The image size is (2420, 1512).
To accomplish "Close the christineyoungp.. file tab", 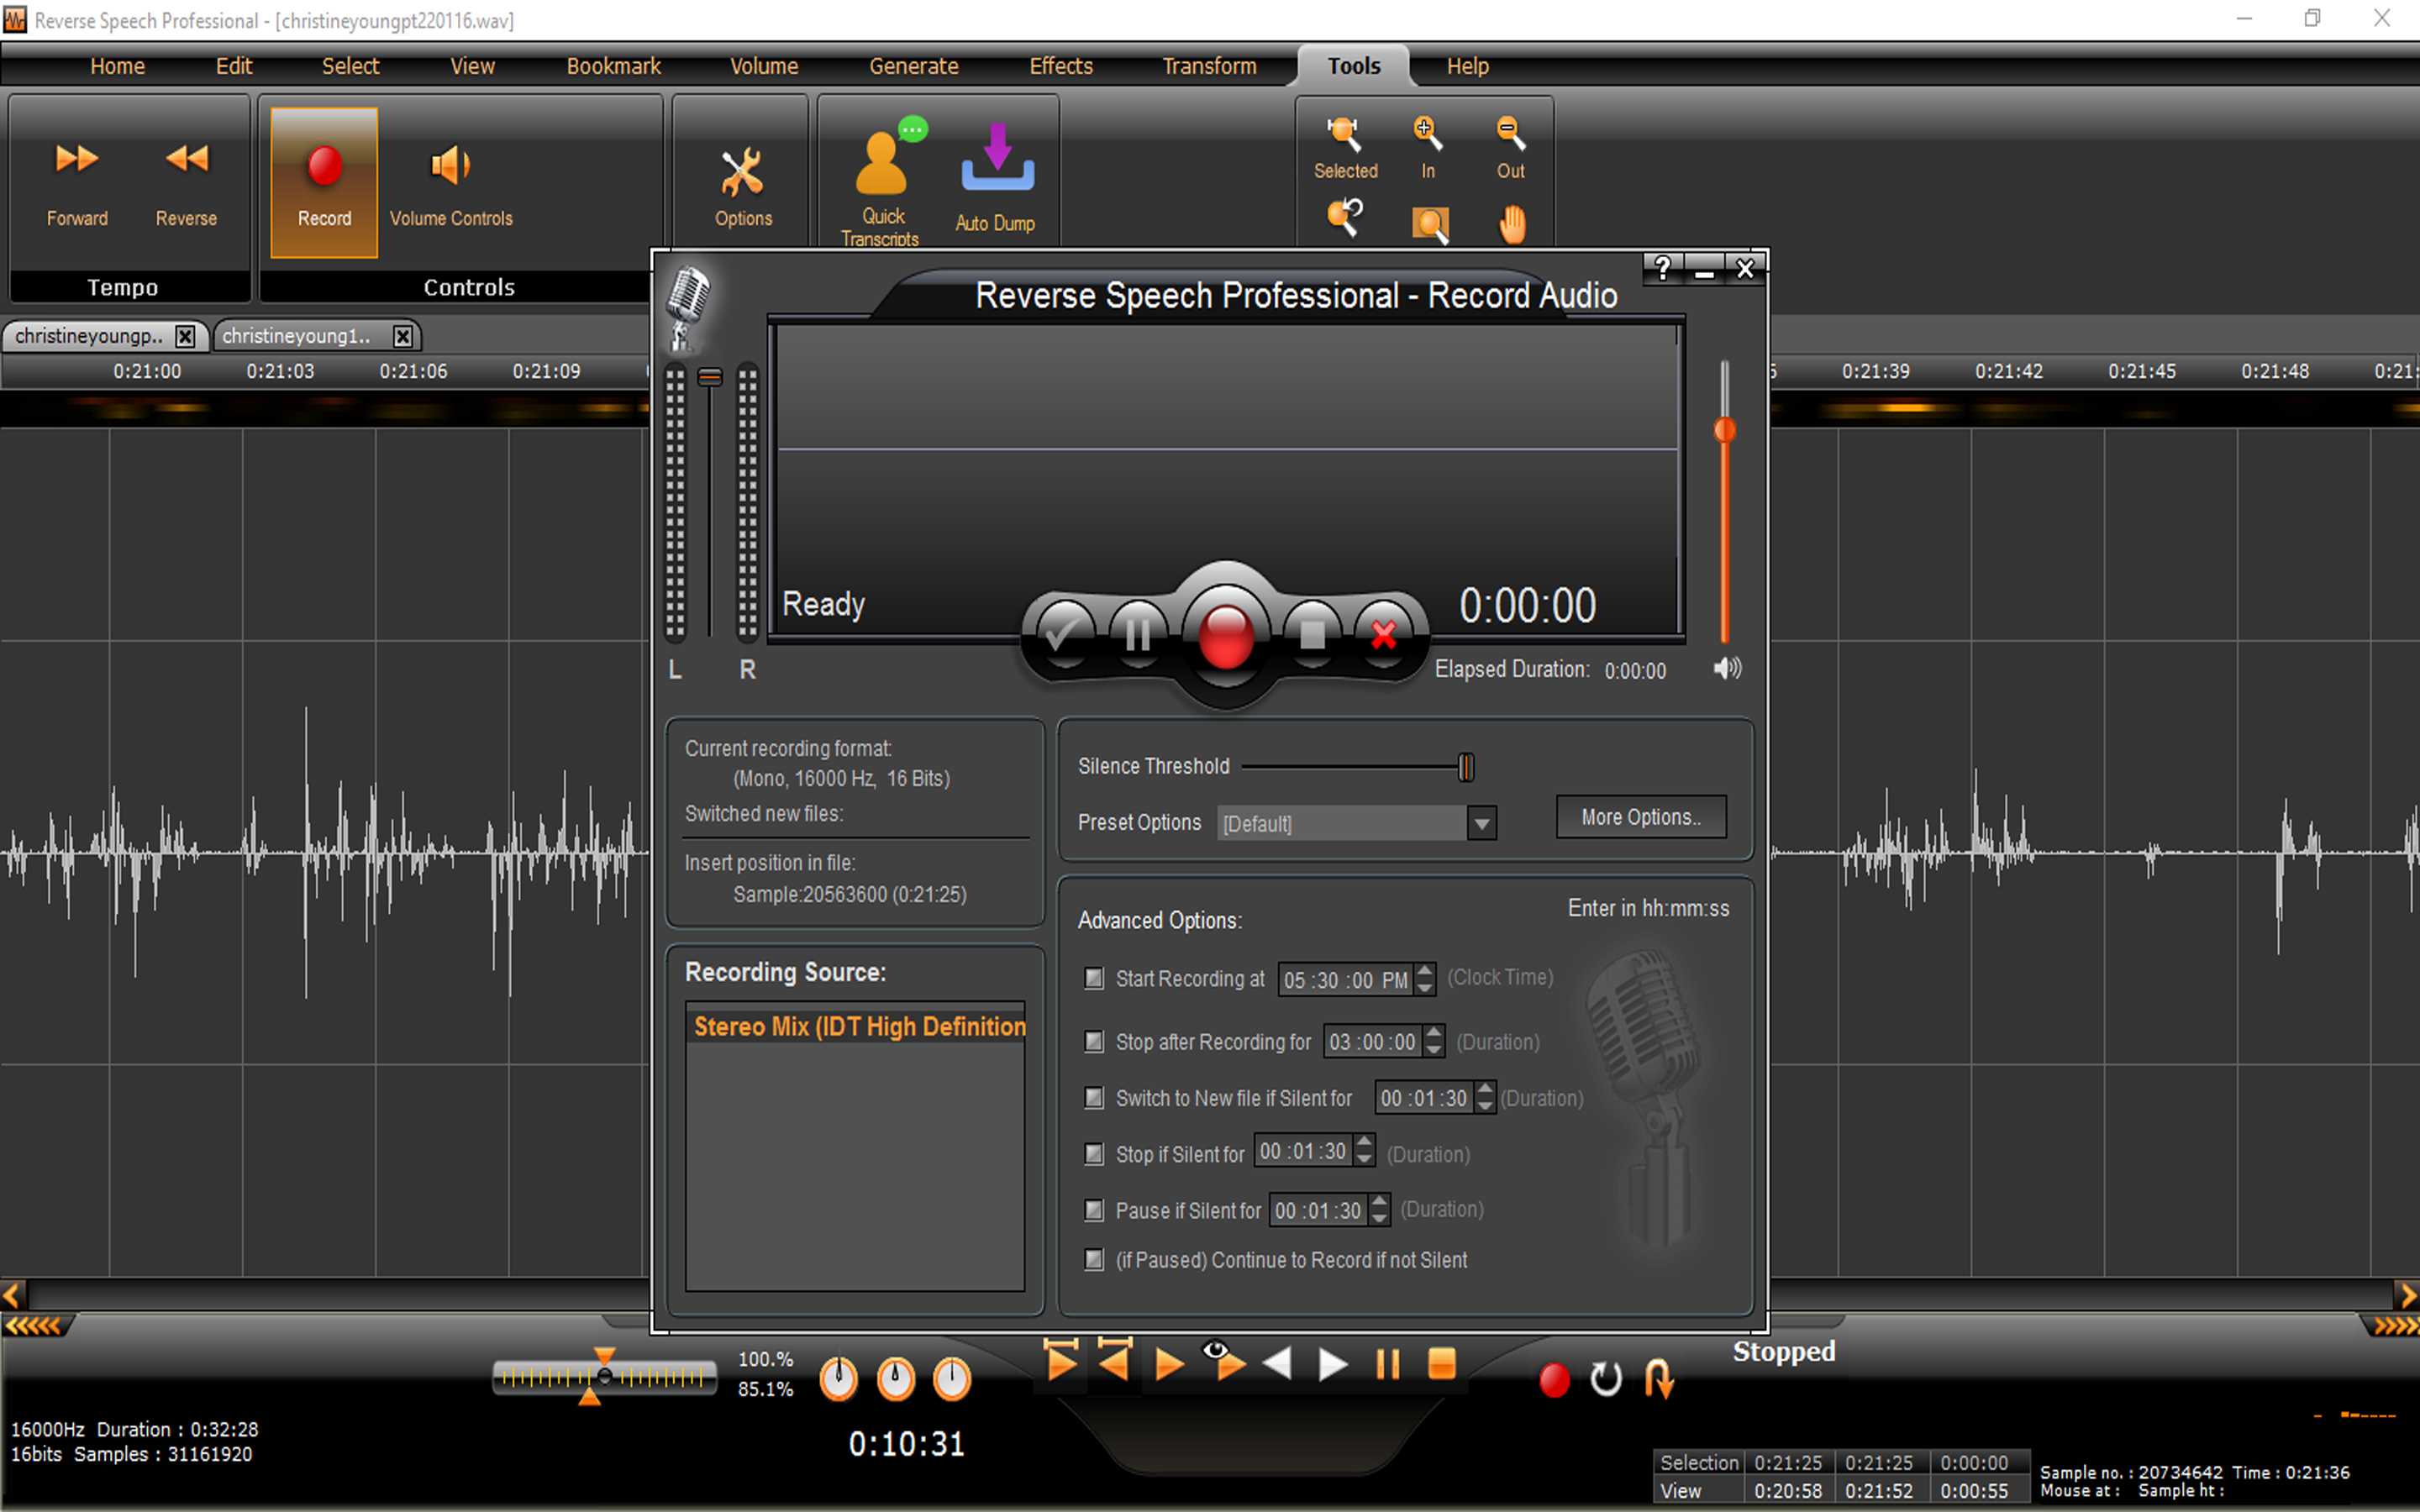I will [185, 336].
